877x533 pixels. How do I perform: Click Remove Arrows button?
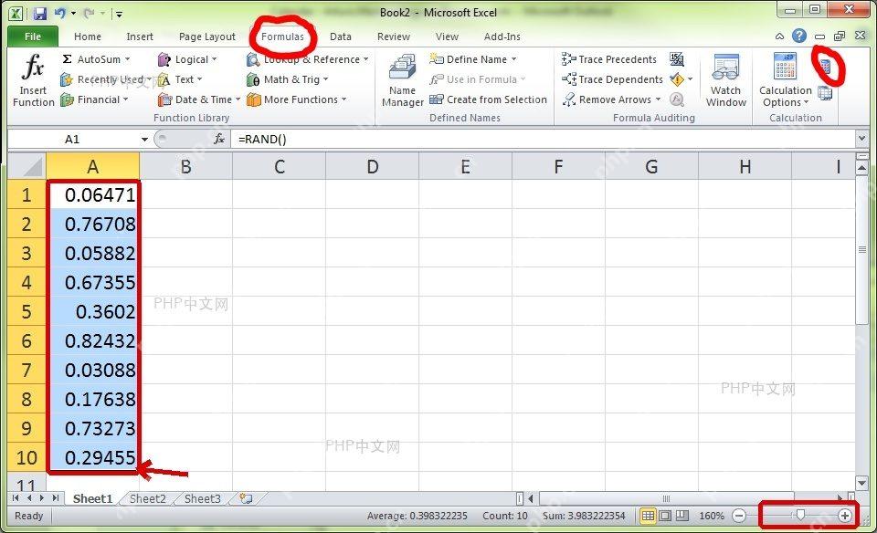click(x=611, y=99)
